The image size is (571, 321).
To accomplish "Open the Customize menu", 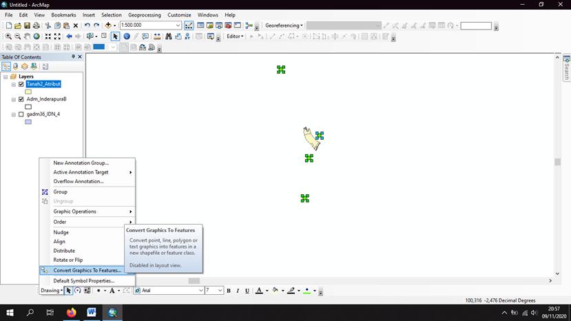I will (x=179, y=15).
